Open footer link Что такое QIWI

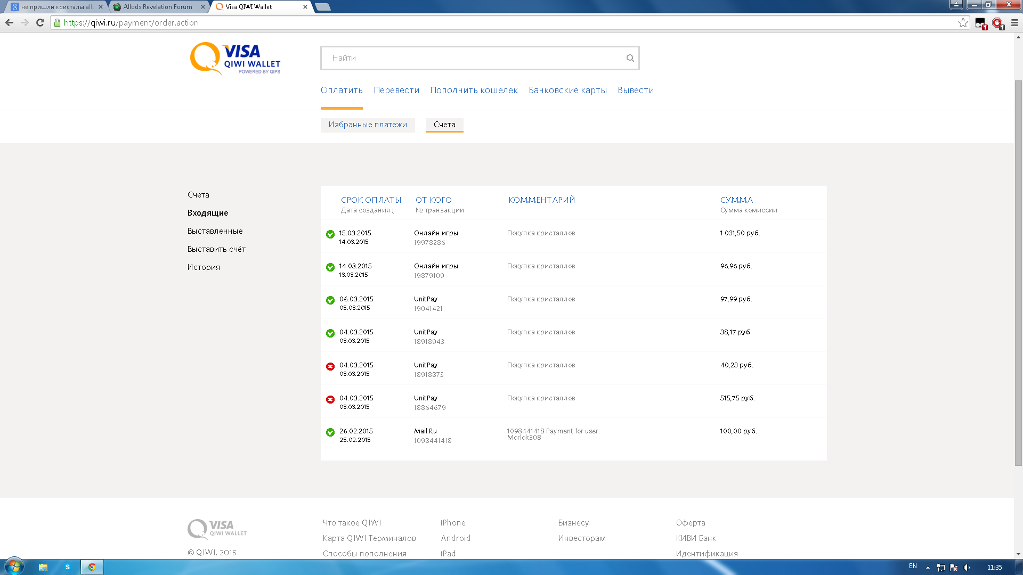(352, 523)
